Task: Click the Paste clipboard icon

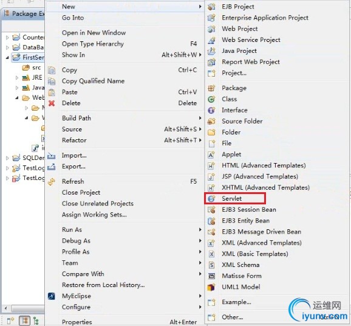Action: click(52, 92)
